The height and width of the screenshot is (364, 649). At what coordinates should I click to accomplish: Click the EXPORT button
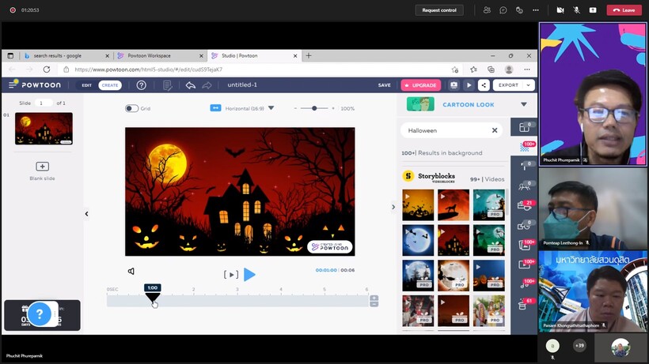[x=508, y=85]
